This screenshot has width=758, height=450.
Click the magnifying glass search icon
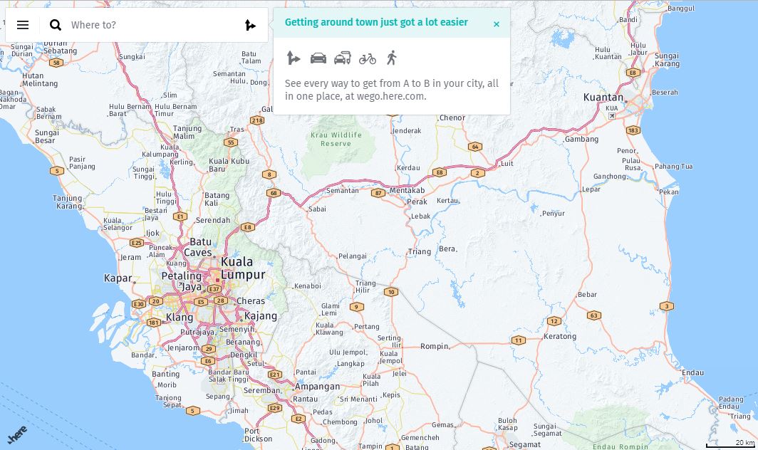(x=56, y=25)
